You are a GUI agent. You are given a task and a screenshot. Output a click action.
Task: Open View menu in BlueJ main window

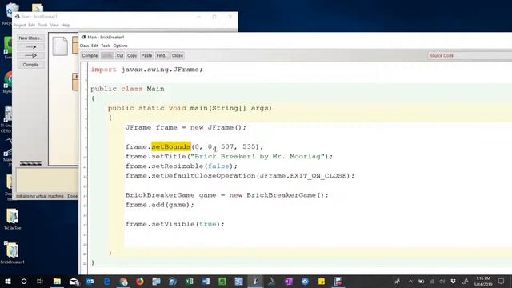(54, 25)
